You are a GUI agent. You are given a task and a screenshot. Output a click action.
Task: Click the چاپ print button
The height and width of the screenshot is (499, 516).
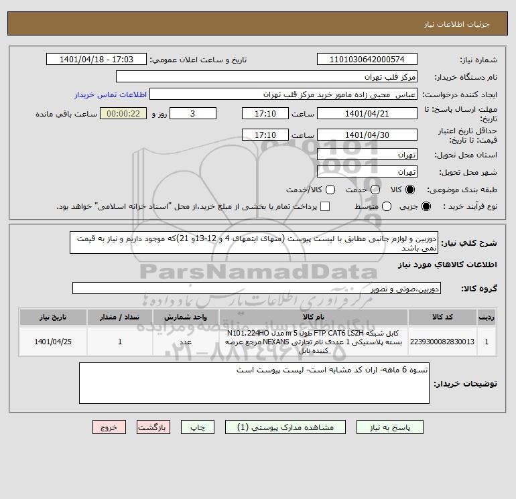click(198, 427)
